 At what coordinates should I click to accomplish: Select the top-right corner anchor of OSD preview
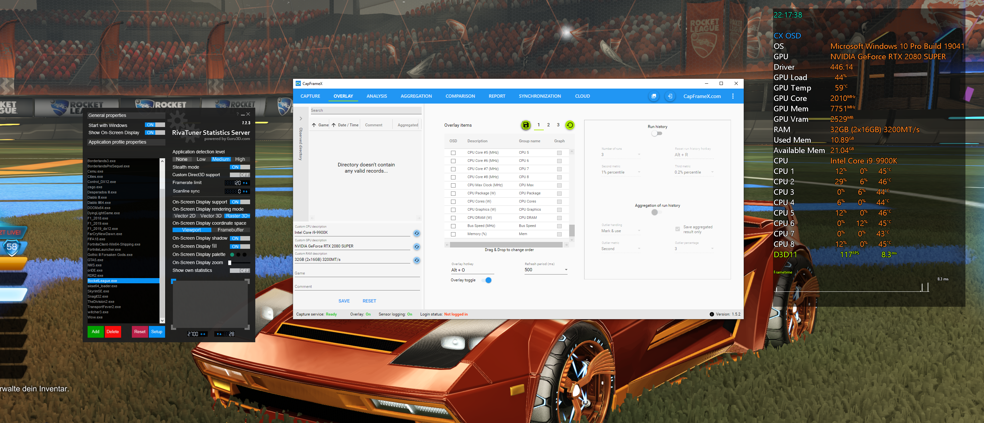pyautogui.click(x=247, y=282)
